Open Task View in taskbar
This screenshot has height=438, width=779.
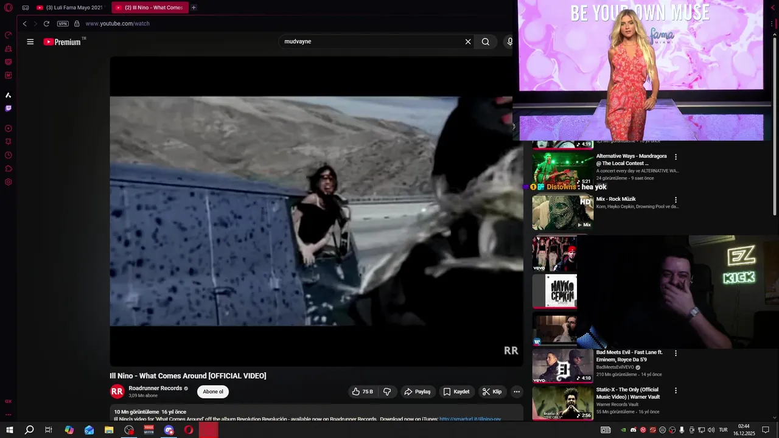49,430
